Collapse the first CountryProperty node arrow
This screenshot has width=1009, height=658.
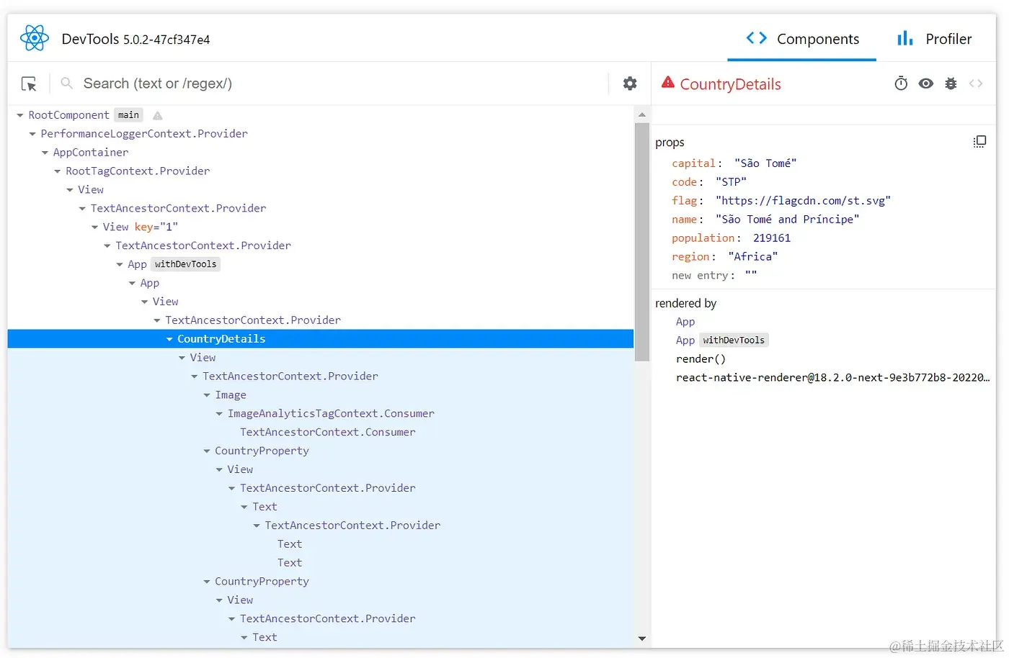point(207,451)
